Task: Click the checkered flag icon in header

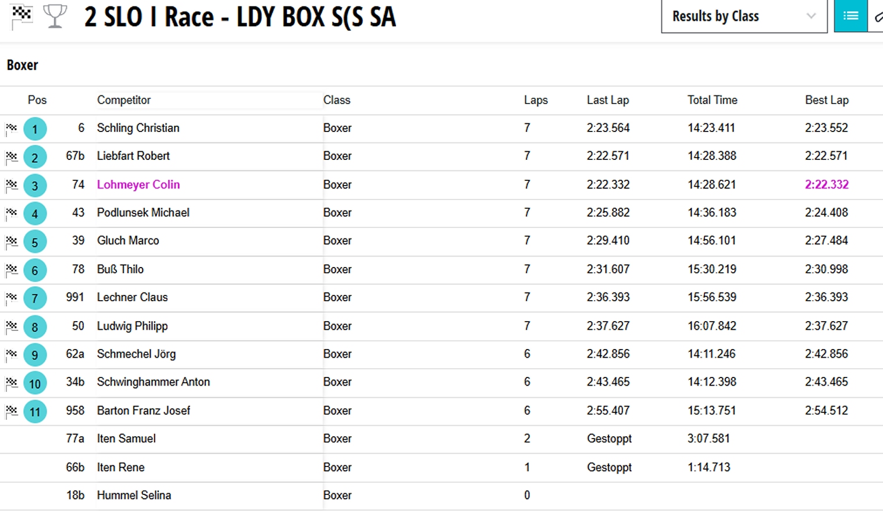Action: click(22, 15)
